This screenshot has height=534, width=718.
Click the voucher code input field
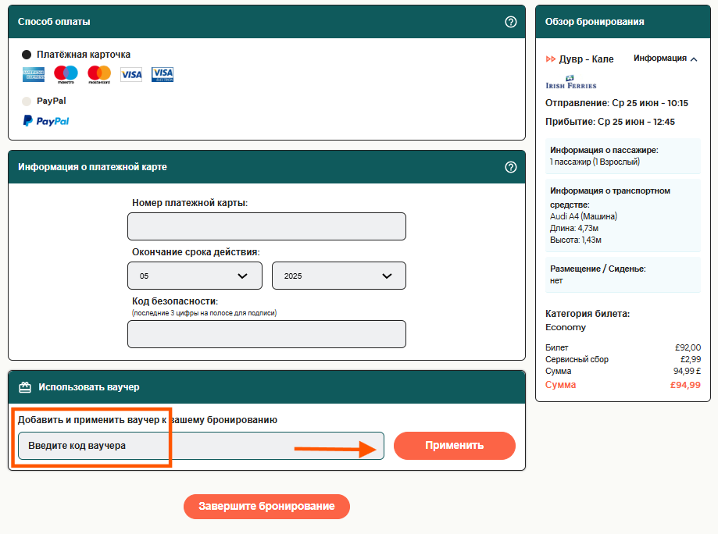[201, 446]
